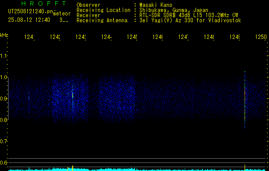Click the yellow-green echo streak left of the 1243 label

click(x=73, y=95)
